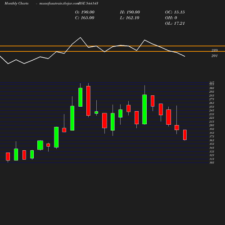Click the indicator level label '201'
225x225 pixels.
215,56
